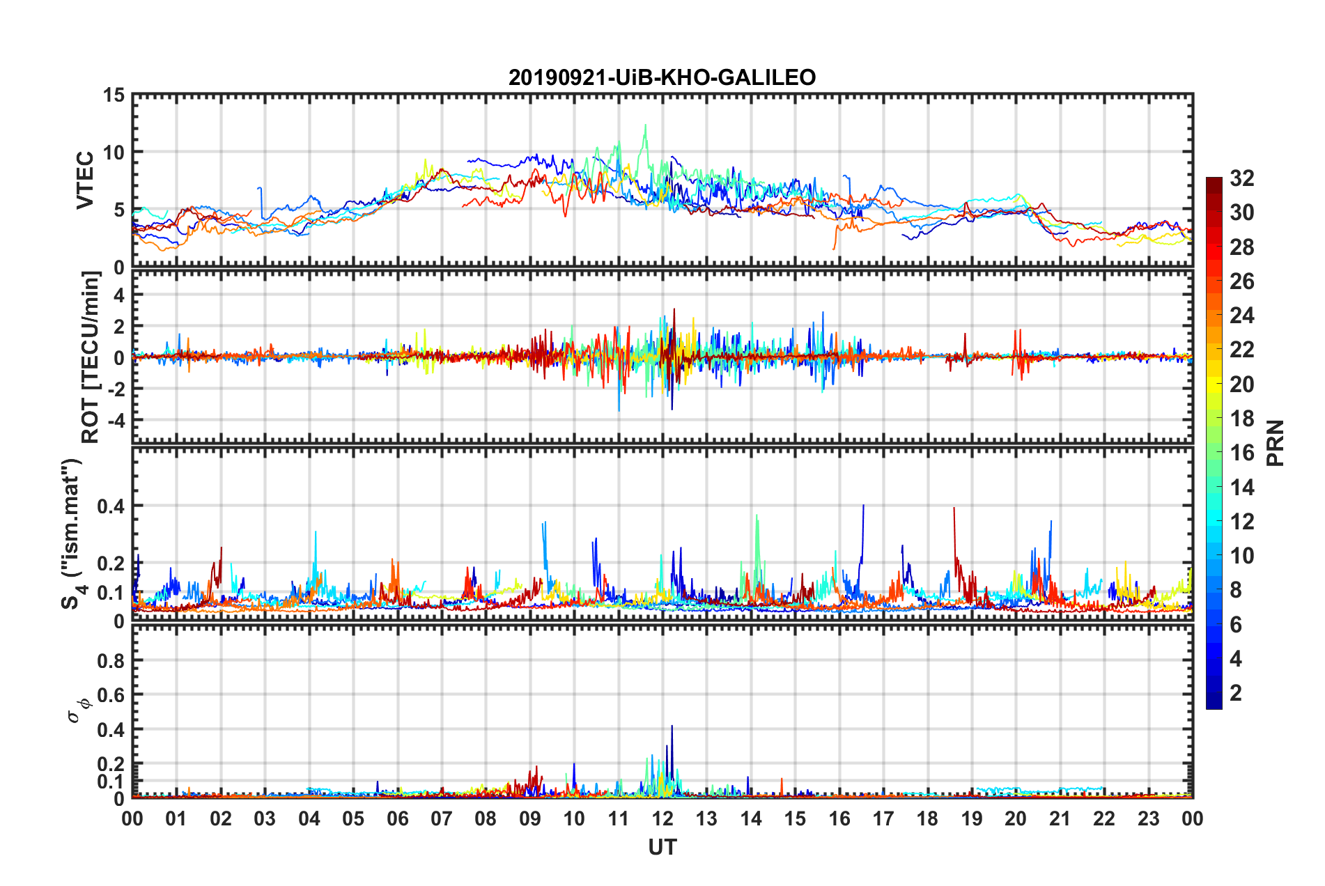Viewport: 1325px width, 886px height.
Task: Click VTEC axis tick label 15
Action: coord(114,95)
